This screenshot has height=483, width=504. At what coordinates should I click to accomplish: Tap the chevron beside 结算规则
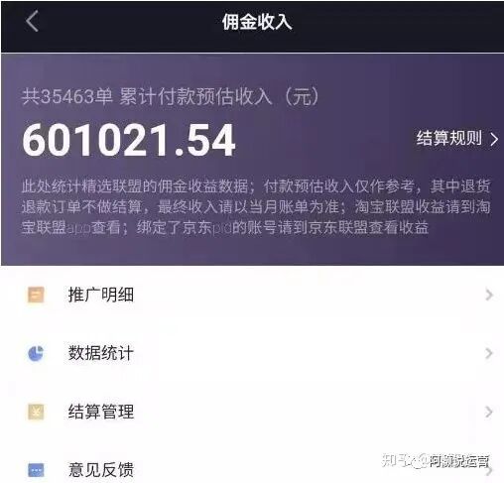[x=494, y=139]
